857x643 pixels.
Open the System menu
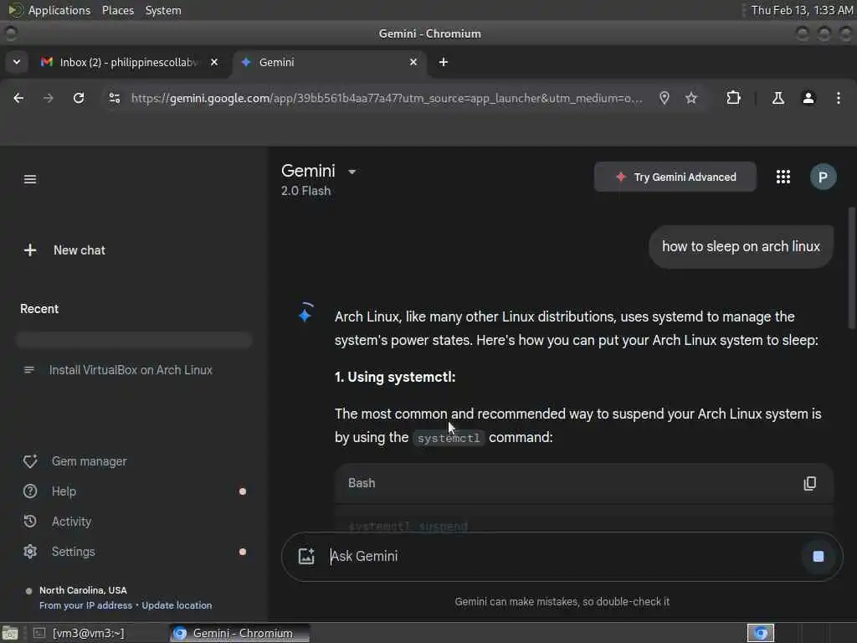coord(163,10)
